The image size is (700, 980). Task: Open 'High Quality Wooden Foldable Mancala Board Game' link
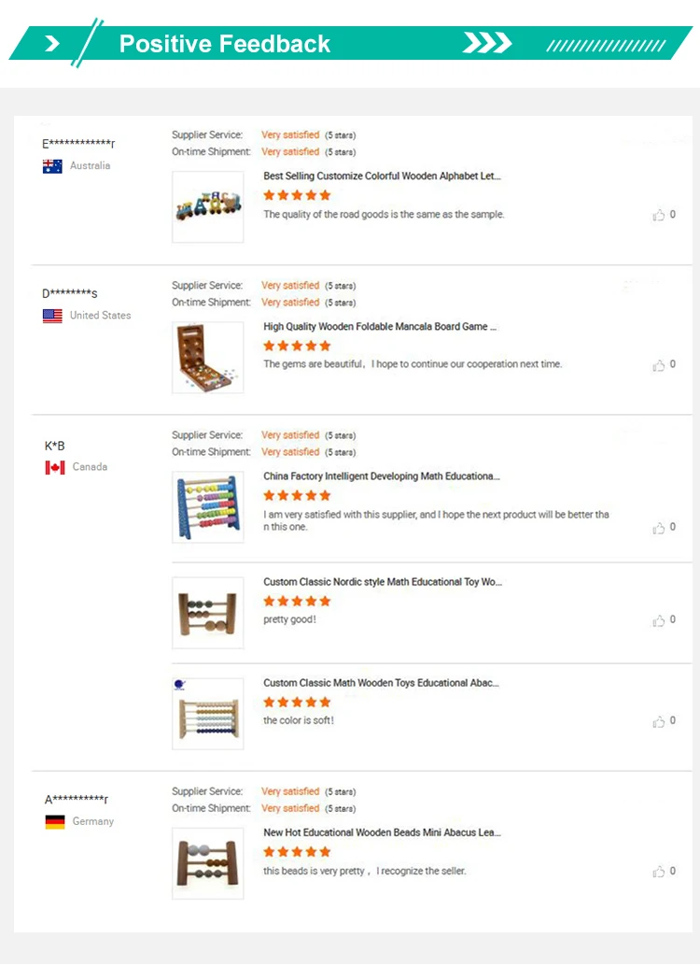(380, 327)
